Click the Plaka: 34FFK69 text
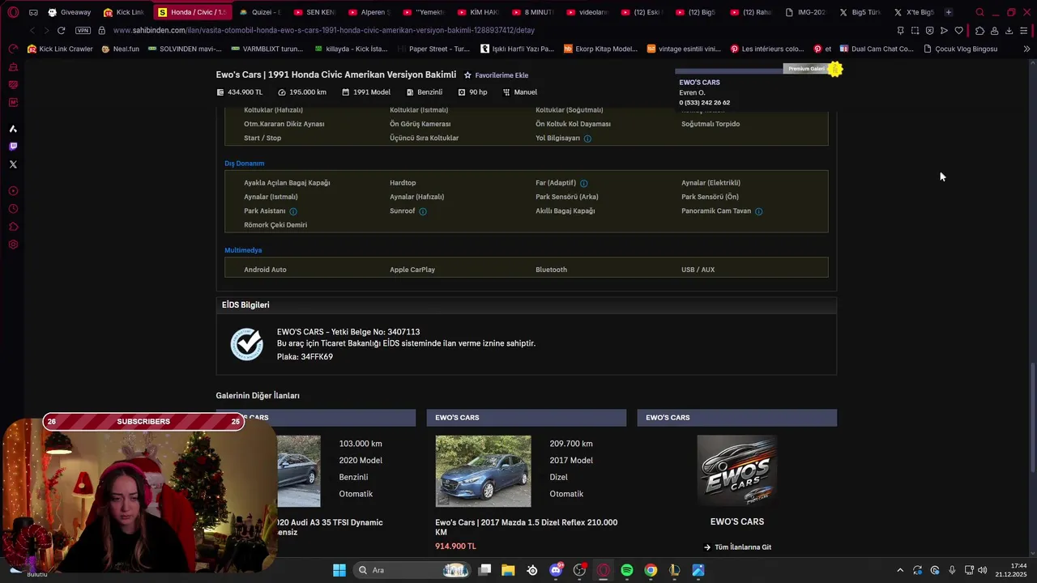The image size is (1037, 583). [x=305, y=357]
